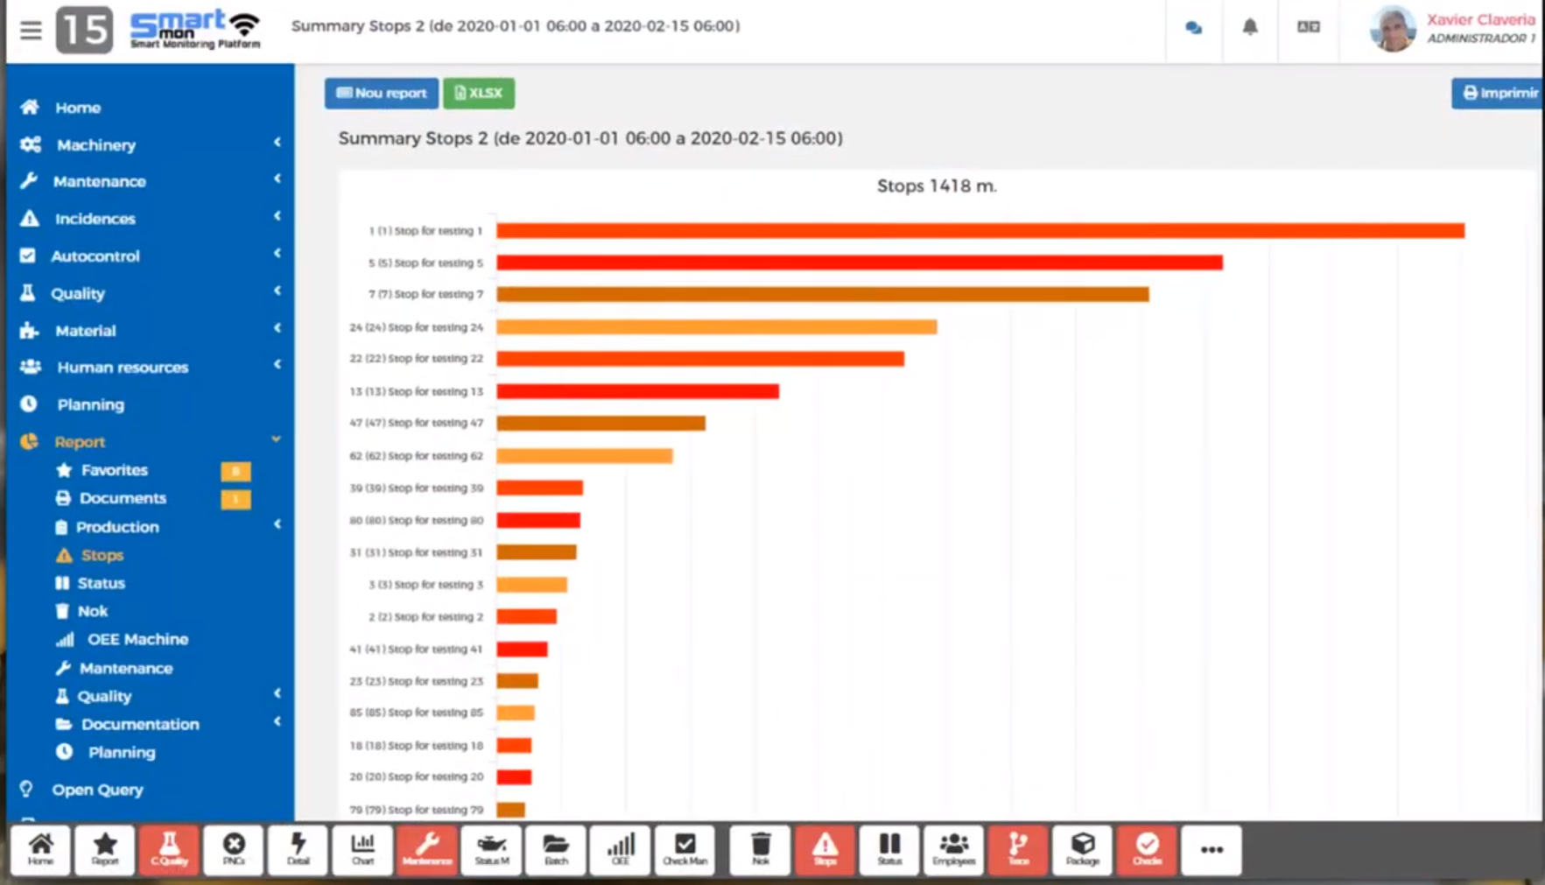This screenshot has width=1545, height=885.
Task: Open the Batch folder icon in bottom toolbar
Action: pos(556,848)
